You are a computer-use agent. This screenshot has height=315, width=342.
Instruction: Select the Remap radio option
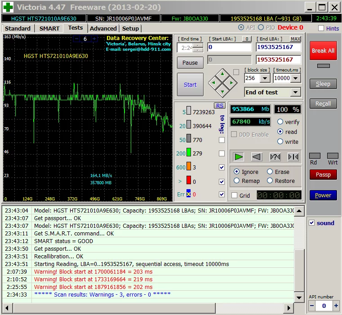point(237,181)
